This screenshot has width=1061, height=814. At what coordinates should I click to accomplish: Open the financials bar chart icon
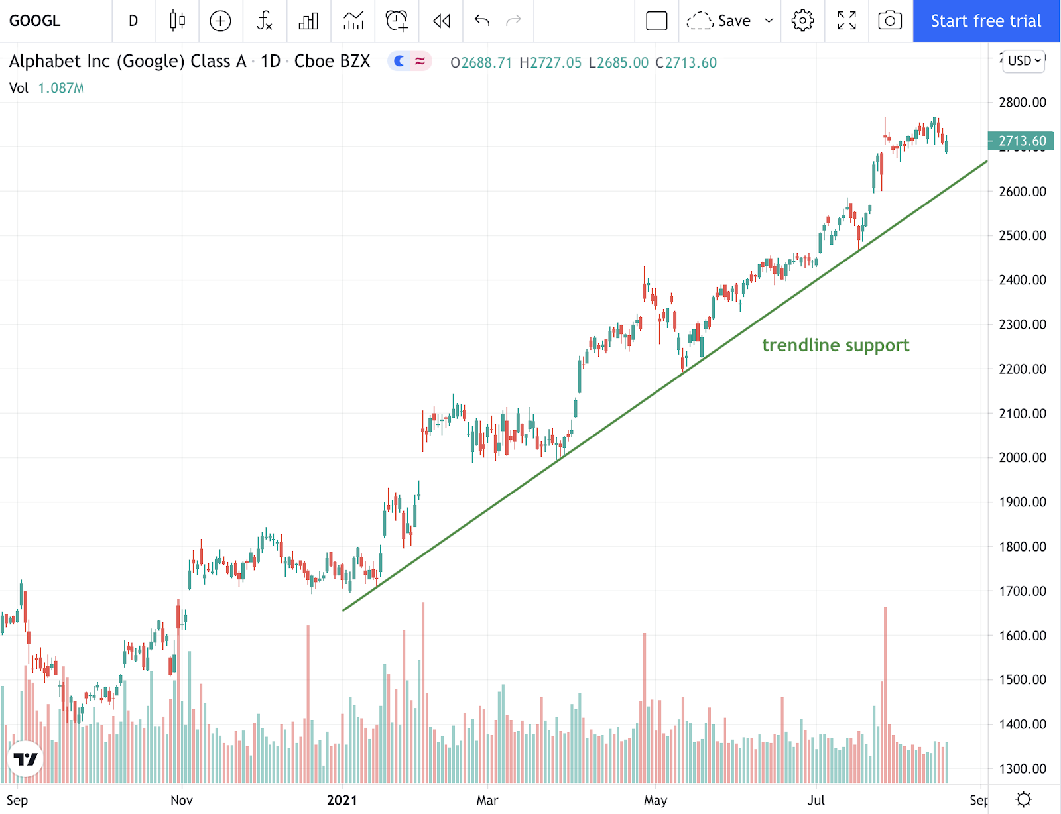click(x=308, y=21)
